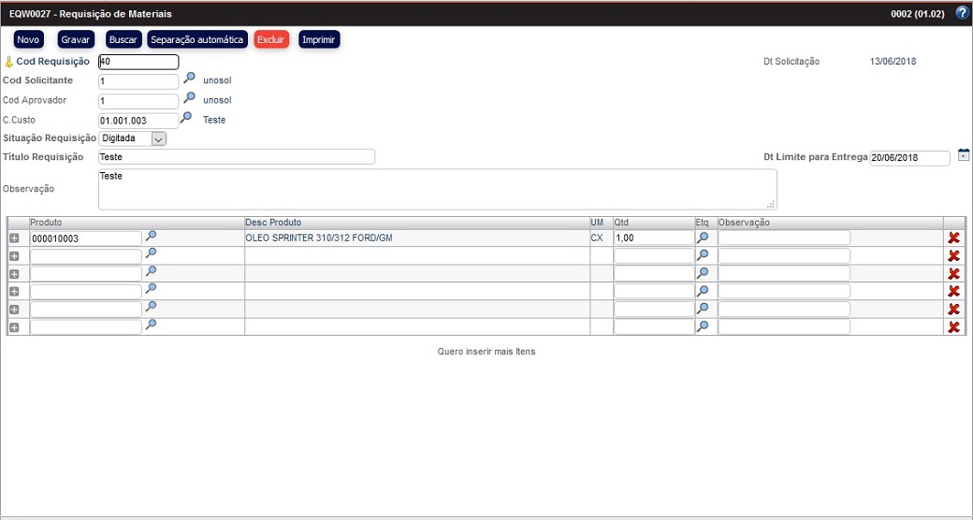Product search icon in fourth item row
Screen dimensions: 973x520
click(x=151, y=289)
